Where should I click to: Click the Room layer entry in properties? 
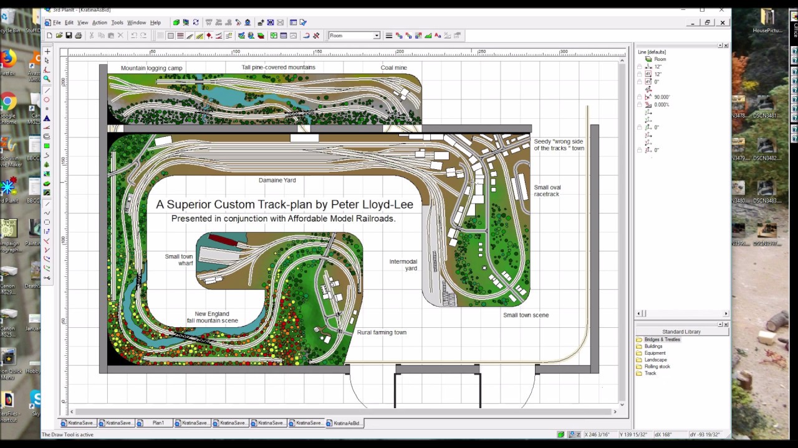tap(660, 59)
